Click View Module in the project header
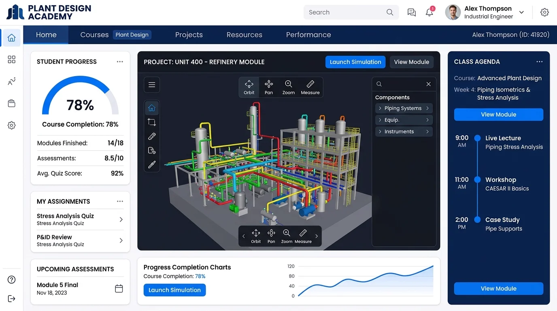The height and width of the screenshot is (311, 557). click(411, 62)
